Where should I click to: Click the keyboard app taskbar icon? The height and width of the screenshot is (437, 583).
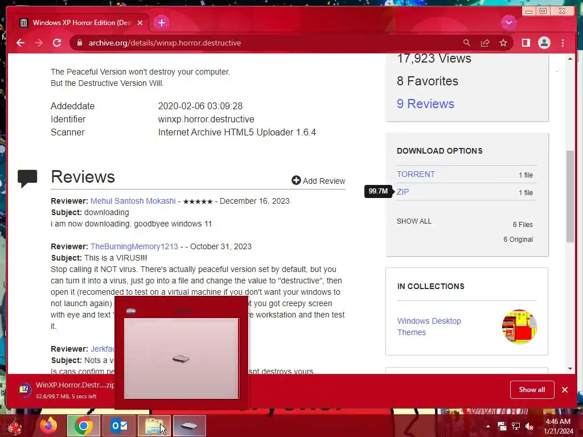tap(190, 426)
